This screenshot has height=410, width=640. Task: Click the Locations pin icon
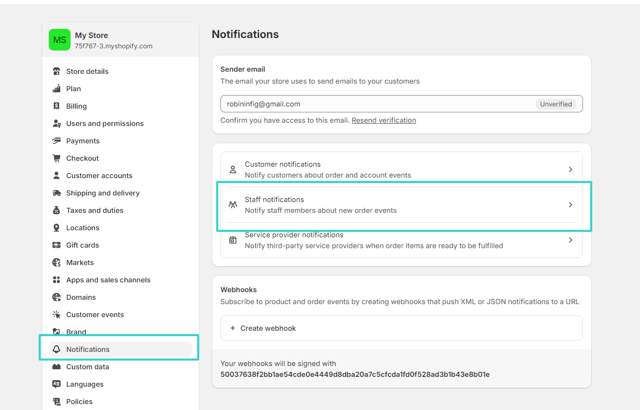click(x=56, y=228)
